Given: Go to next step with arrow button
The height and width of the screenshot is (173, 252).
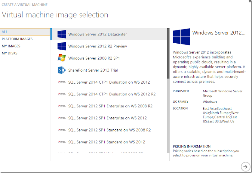Looking at the screenshot, I should pos(244,166).
